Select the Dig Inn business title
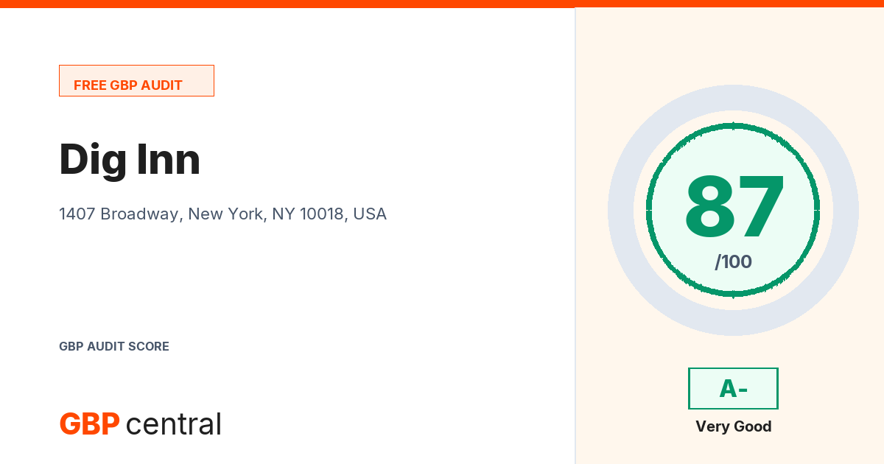Screen dimensions: 884x464 click(130, 159)
